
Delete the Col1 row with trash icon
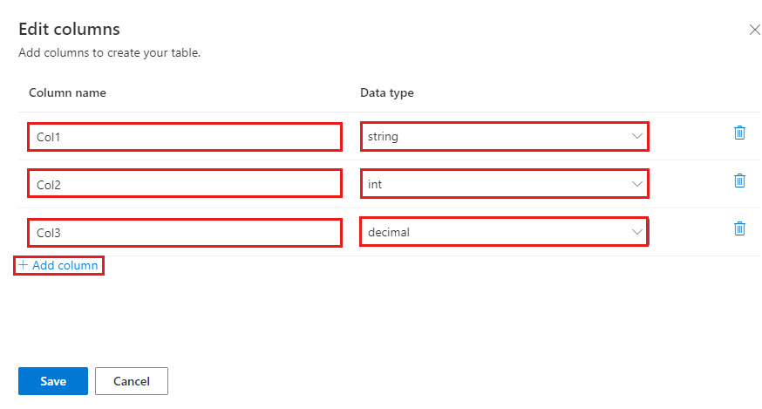pos(739,133)
